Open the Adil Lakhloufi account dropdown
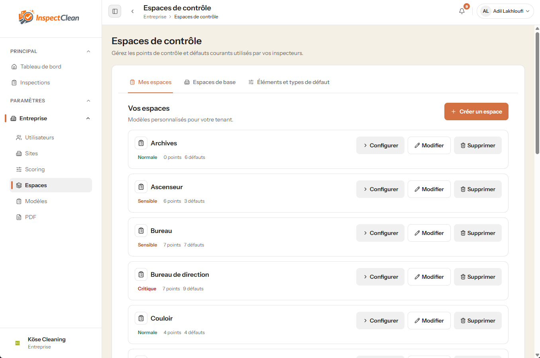 505,11
